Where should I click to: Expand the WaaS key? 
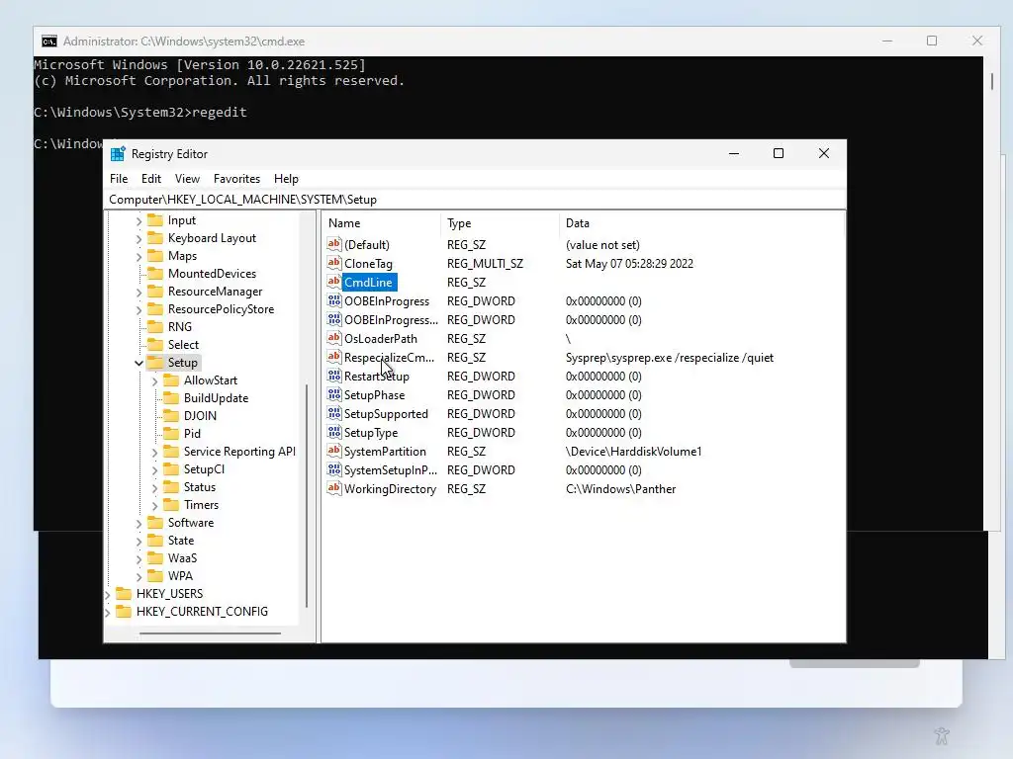138,558
